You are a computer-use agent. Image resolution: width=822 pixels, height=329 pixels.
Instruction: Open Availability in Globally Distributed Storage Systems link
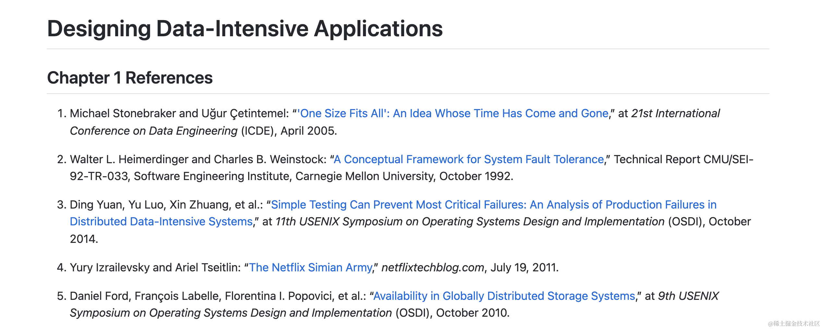pyautogui.click(x=504, y=296)
